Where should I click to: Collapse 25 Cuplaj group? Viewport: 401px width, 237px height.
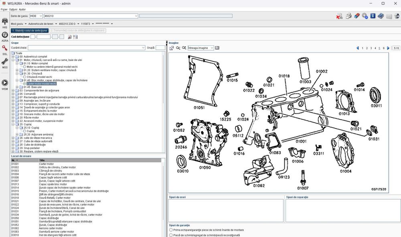point(13,124)
